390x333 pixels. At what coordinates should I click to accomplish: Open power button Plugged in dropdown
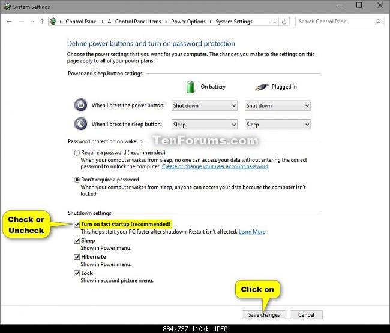coord(278,105)
